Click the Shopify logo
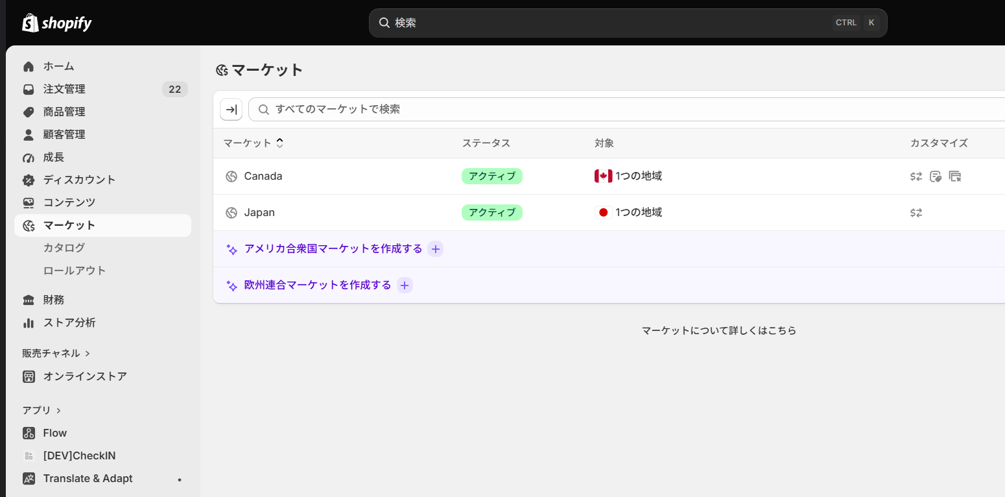The height and width of the screenshot is (497, 1005). pos(57,23)
